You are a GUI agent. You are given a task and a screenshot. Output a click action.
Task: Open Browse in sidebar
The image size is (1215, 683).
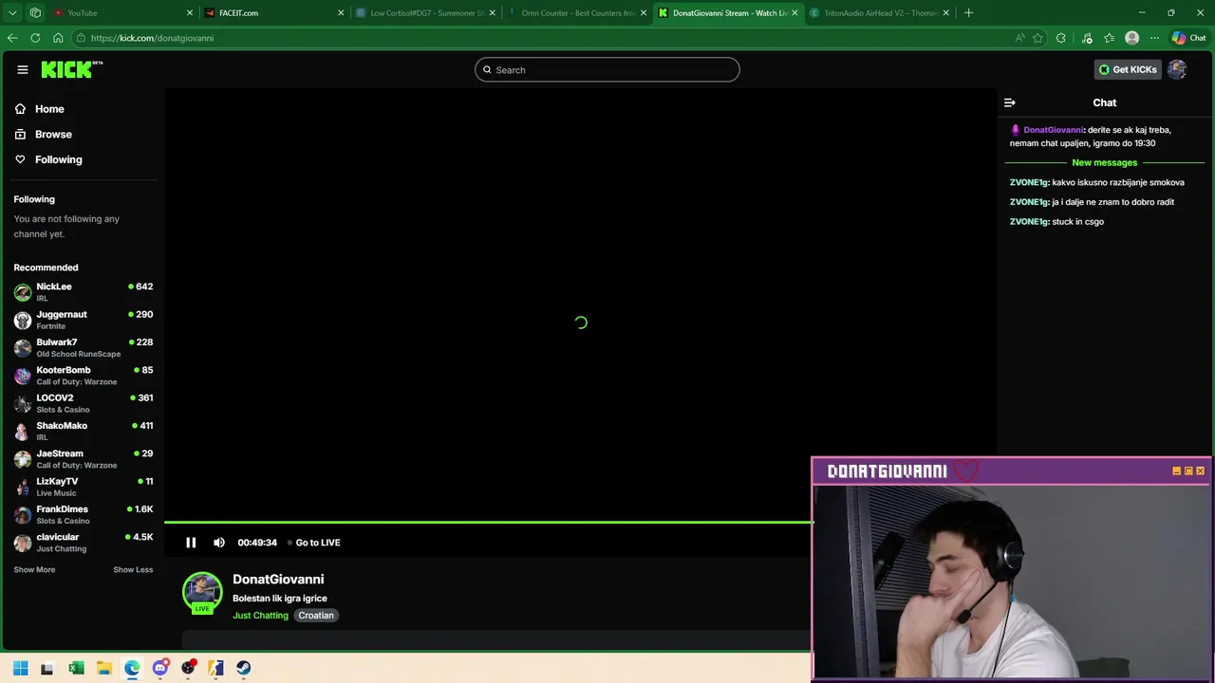tap(53, 134)
